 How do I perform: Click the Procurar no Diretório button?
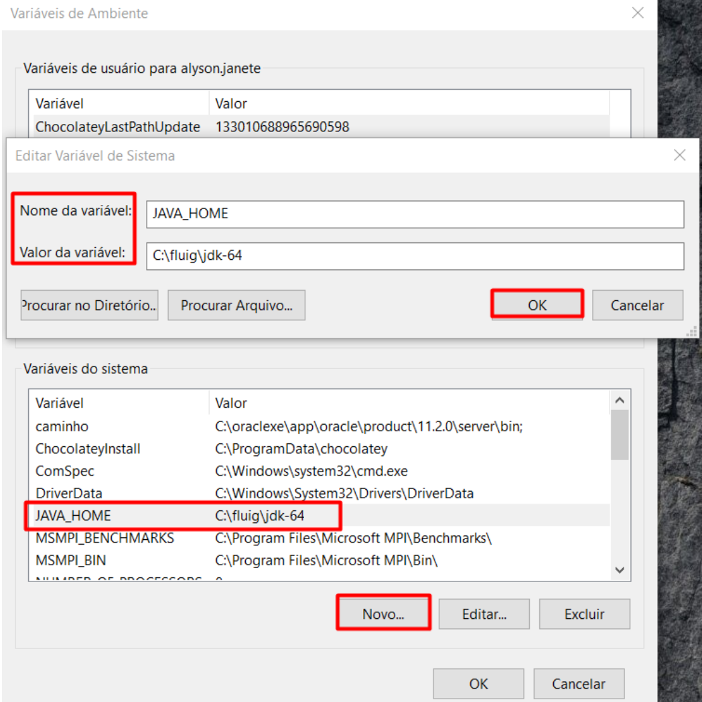[89, 305]
